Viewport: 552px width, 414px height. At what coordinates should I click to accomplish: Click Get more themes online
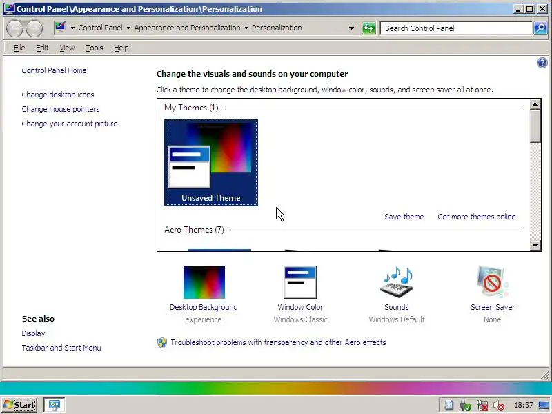click(x=476, y=217)
